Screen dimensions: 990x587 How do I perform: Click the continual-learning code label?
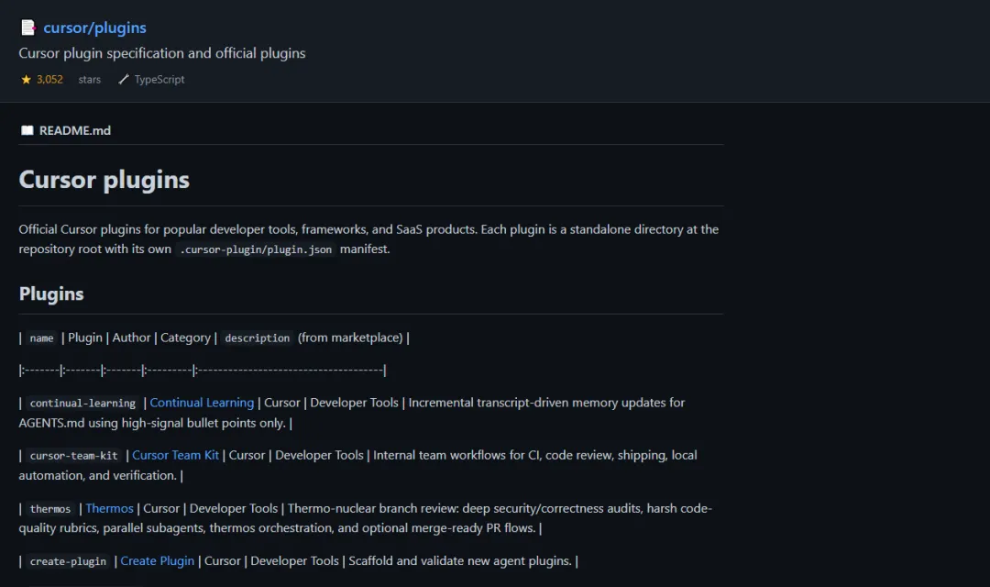pyautogui.click(x=82, y=404)
